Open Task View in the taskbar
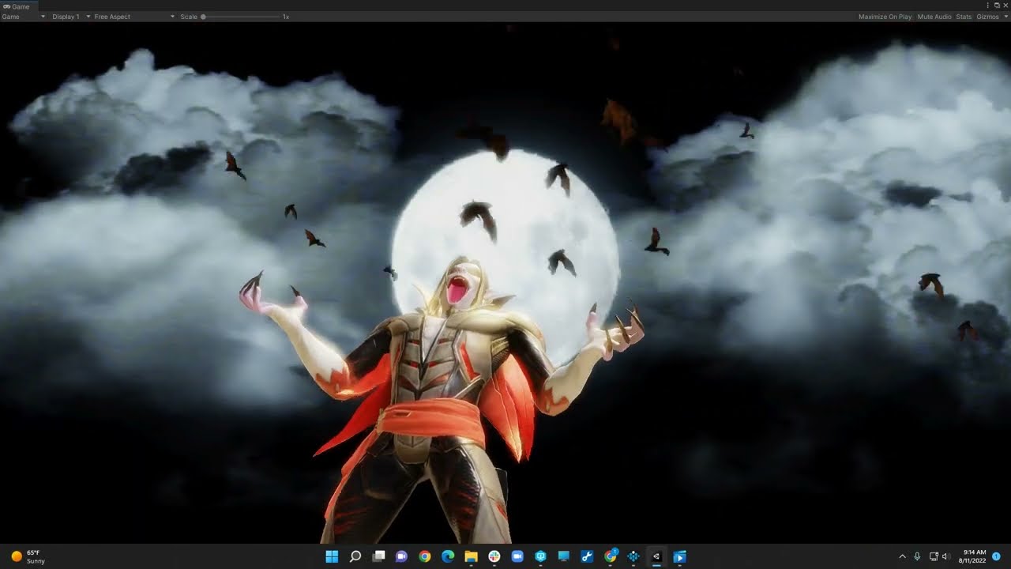The width and height of the screenshot is (1011, 569). coord(378,556)
